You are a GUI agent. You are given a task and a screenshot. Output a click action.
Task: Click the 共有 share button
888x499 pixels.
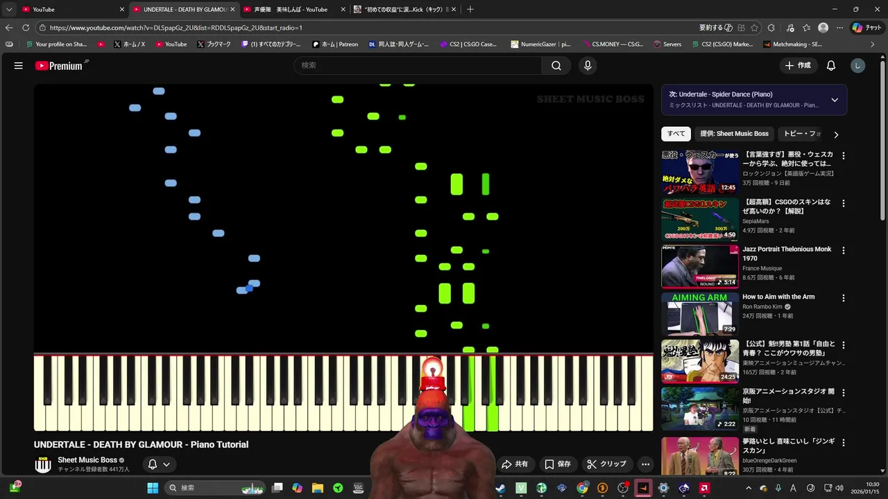[515, 464]
